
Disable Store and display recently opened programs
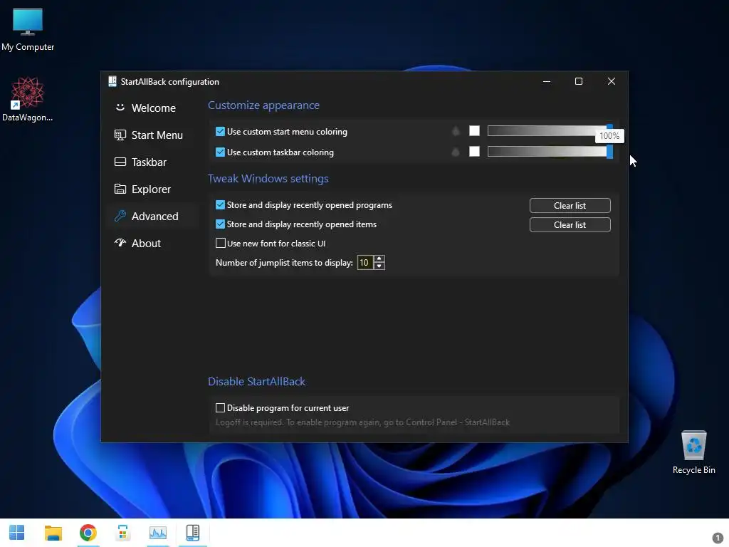point(221,205)
